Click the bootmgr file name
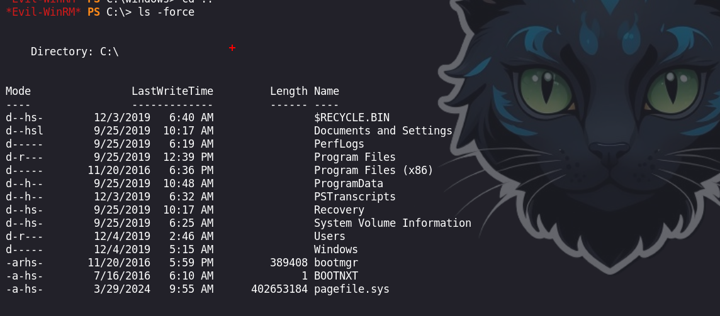The height and width of the screenshot is (316, 720). (x=336, y=263)
